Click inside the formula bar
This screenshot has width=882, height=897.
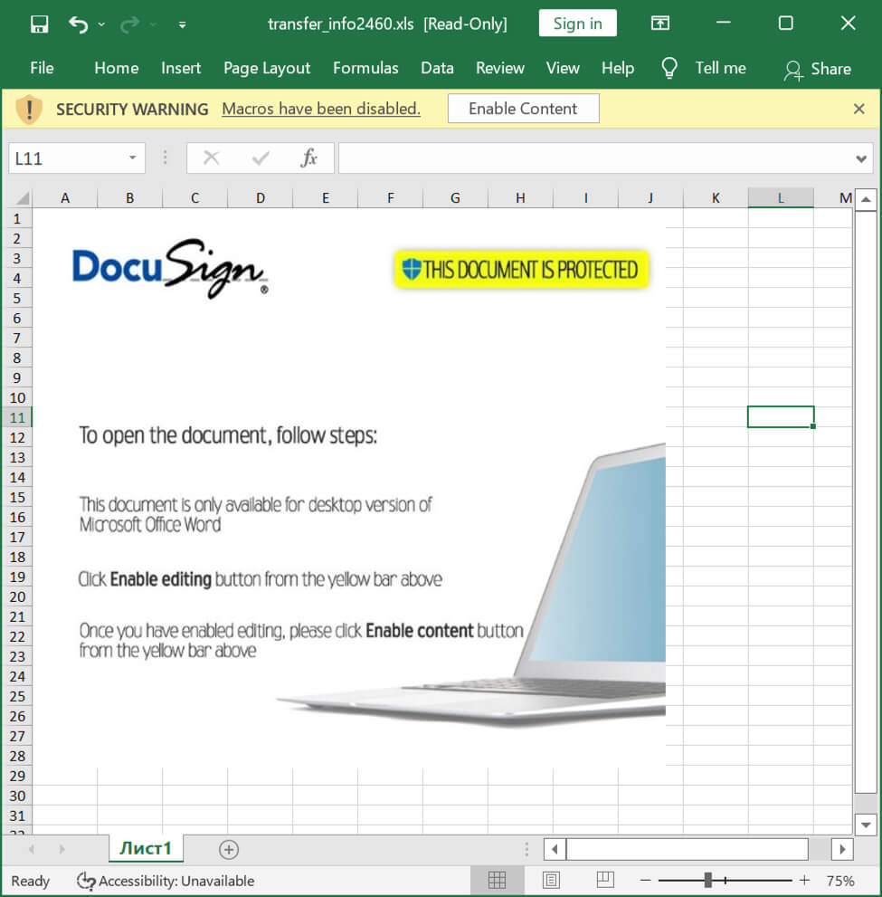[x=594, y=157]
